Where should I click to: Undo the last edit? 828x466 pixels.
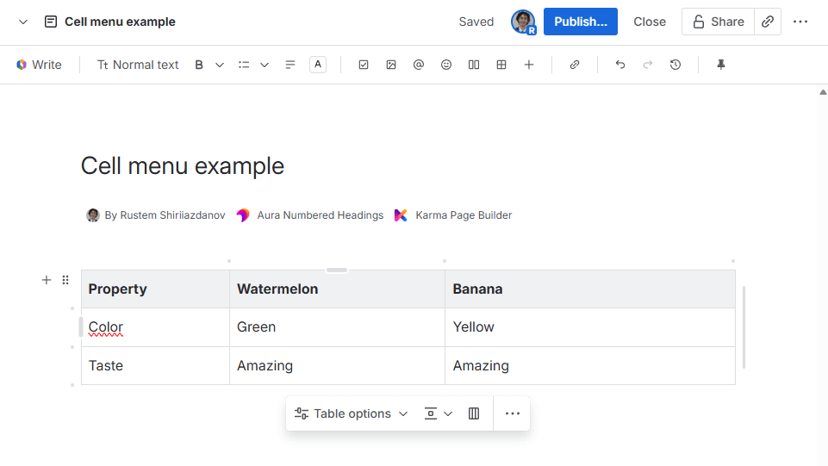coord(620,65)
